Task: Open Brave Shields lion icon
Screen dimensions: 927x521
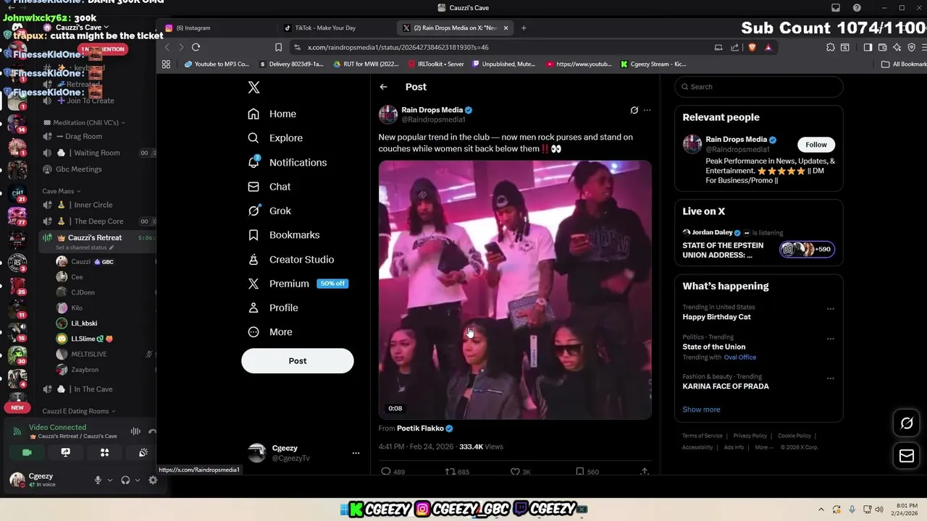Action: click(x=752, y=47)
